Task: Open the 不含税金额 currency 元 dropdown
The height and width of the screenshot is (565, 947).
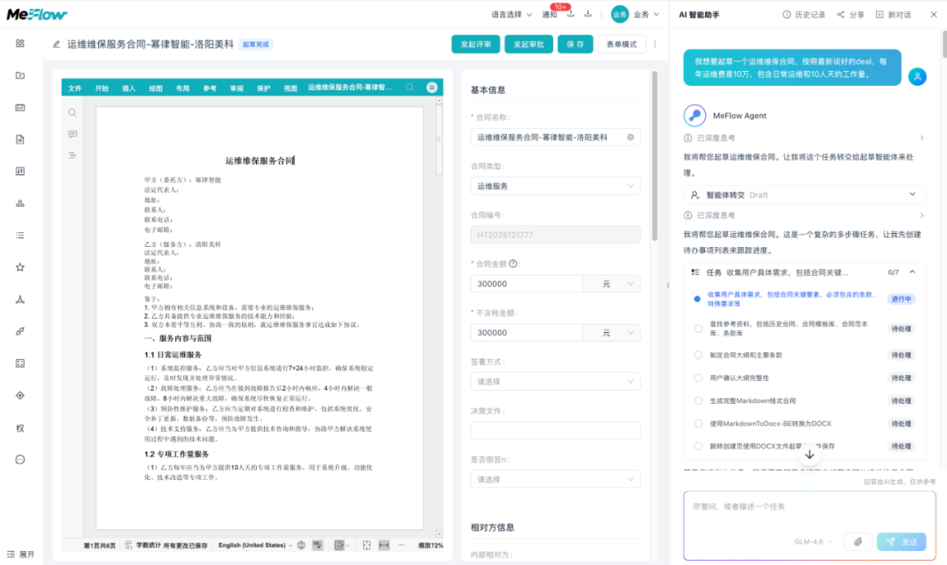Action: (x=611, y=333)
